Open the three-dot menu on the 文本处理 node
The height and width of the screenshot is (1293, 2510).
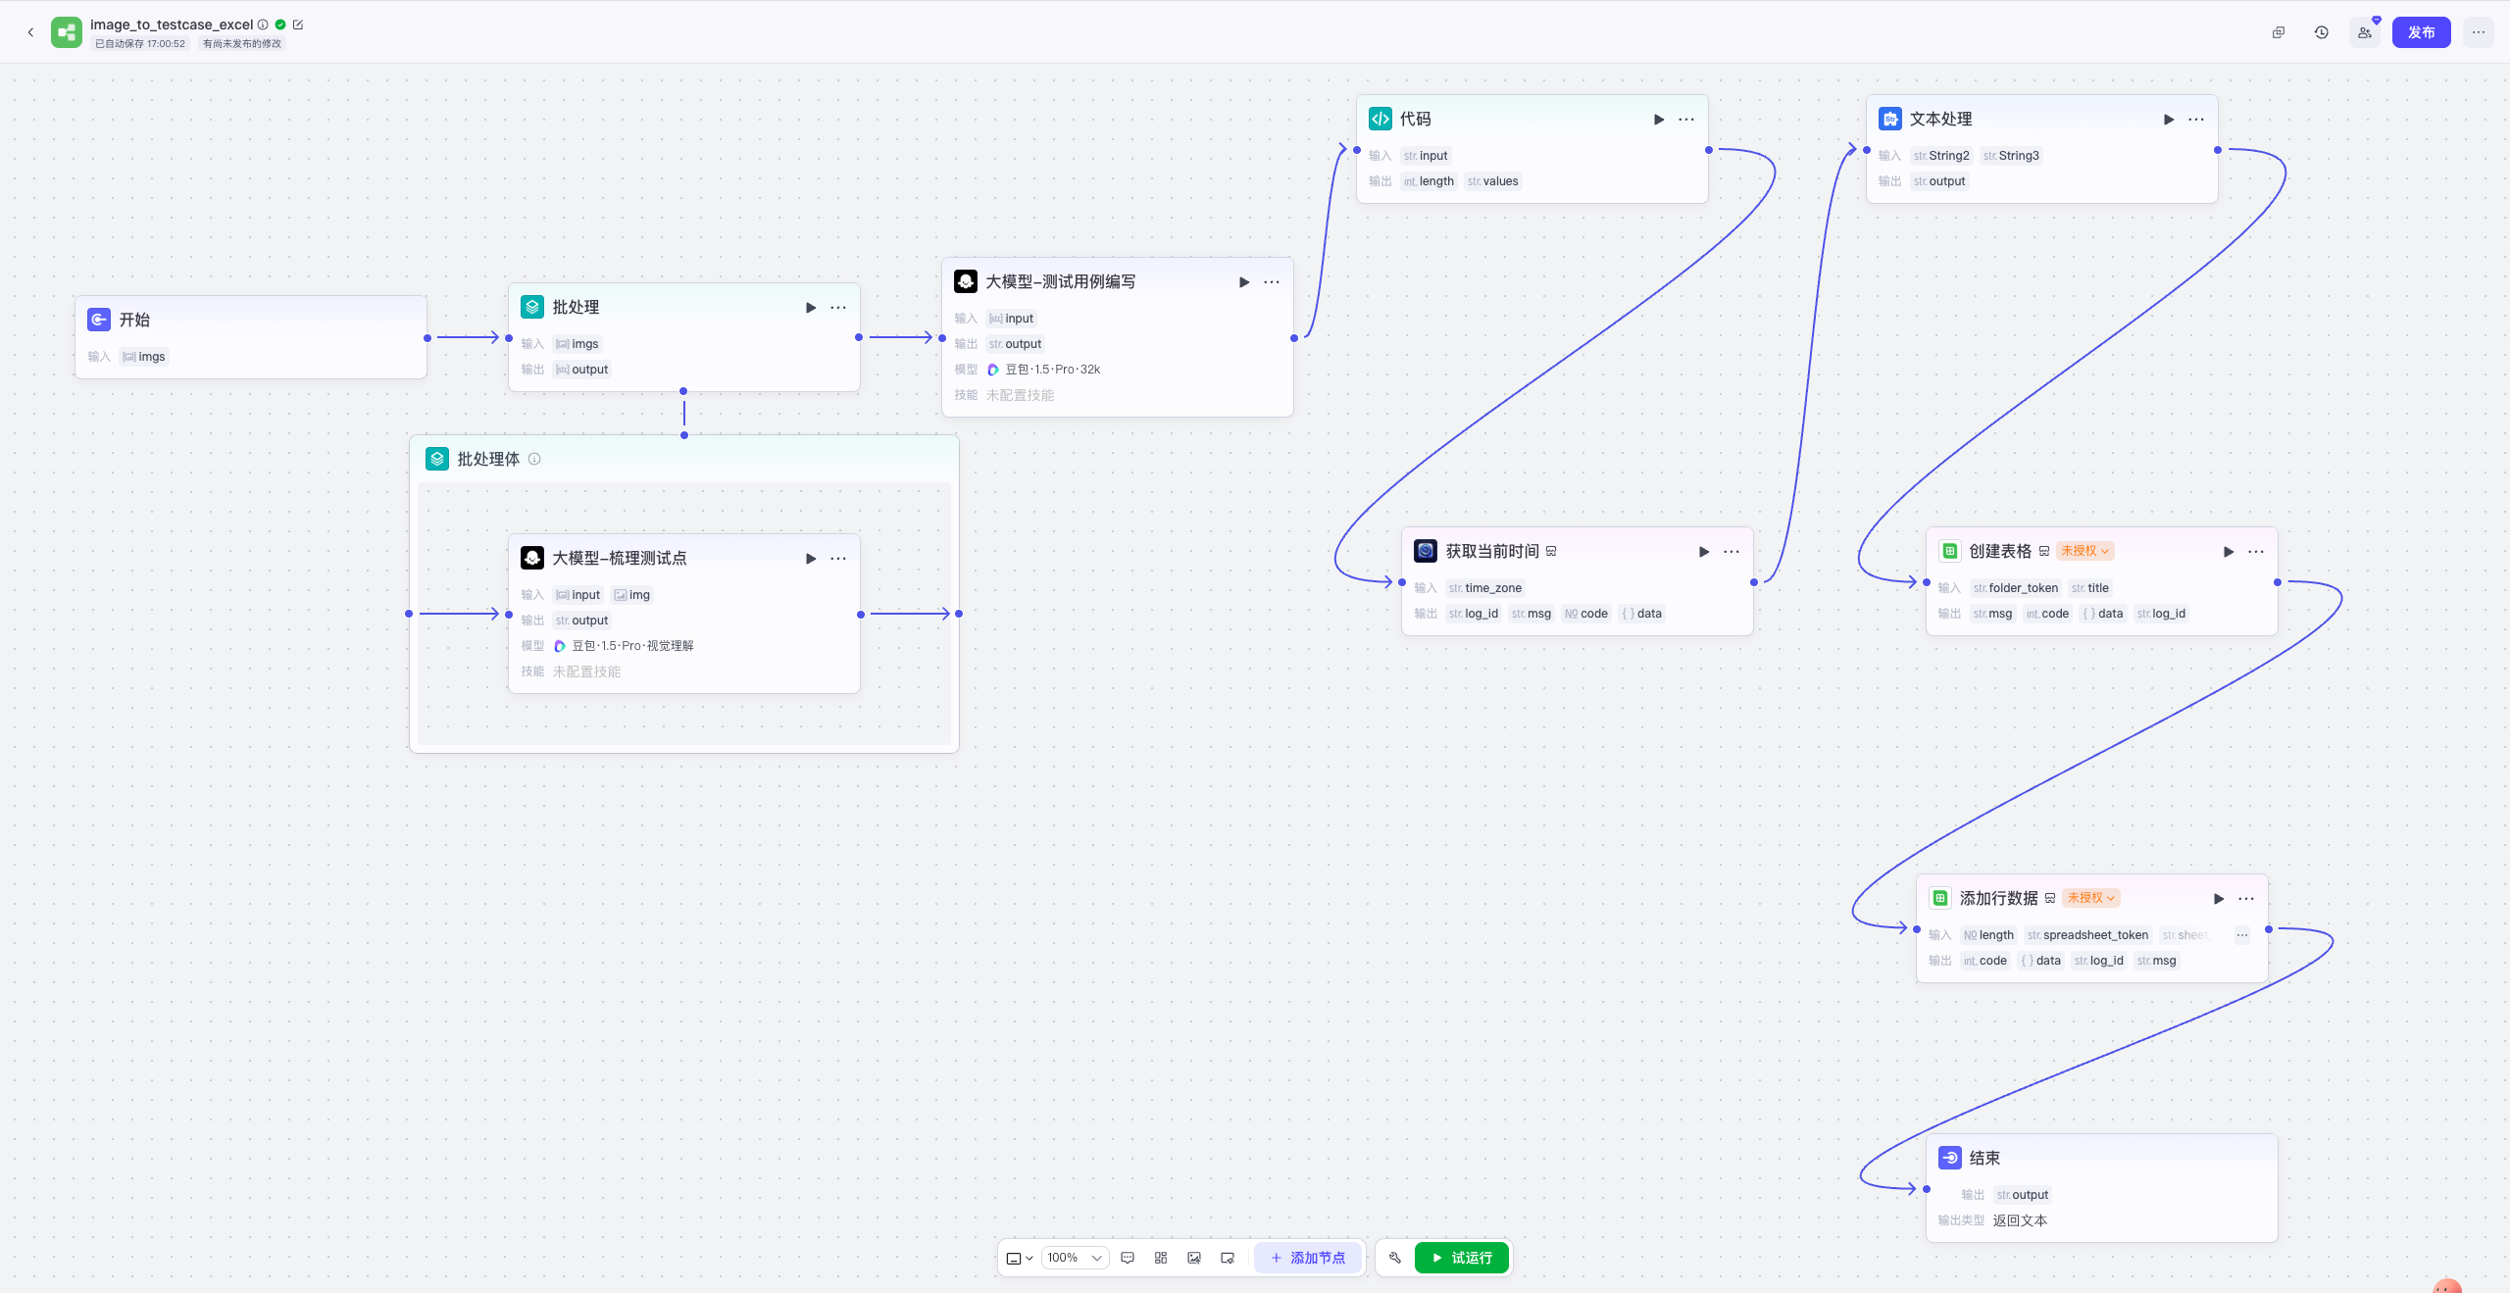tap(2196, 120)
